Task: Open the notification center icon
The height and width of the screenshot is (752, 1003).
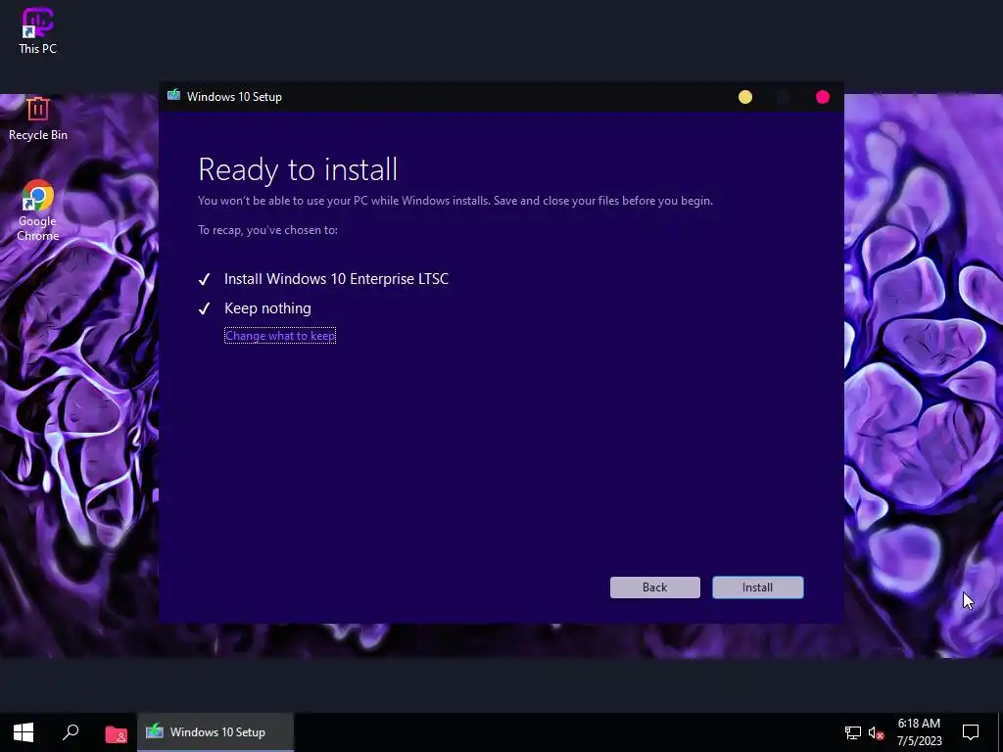Action: [x=971, y=732]
